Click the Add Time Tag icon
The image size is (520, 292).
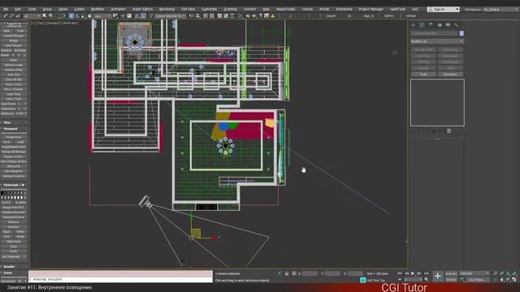[x=363, y=280]
